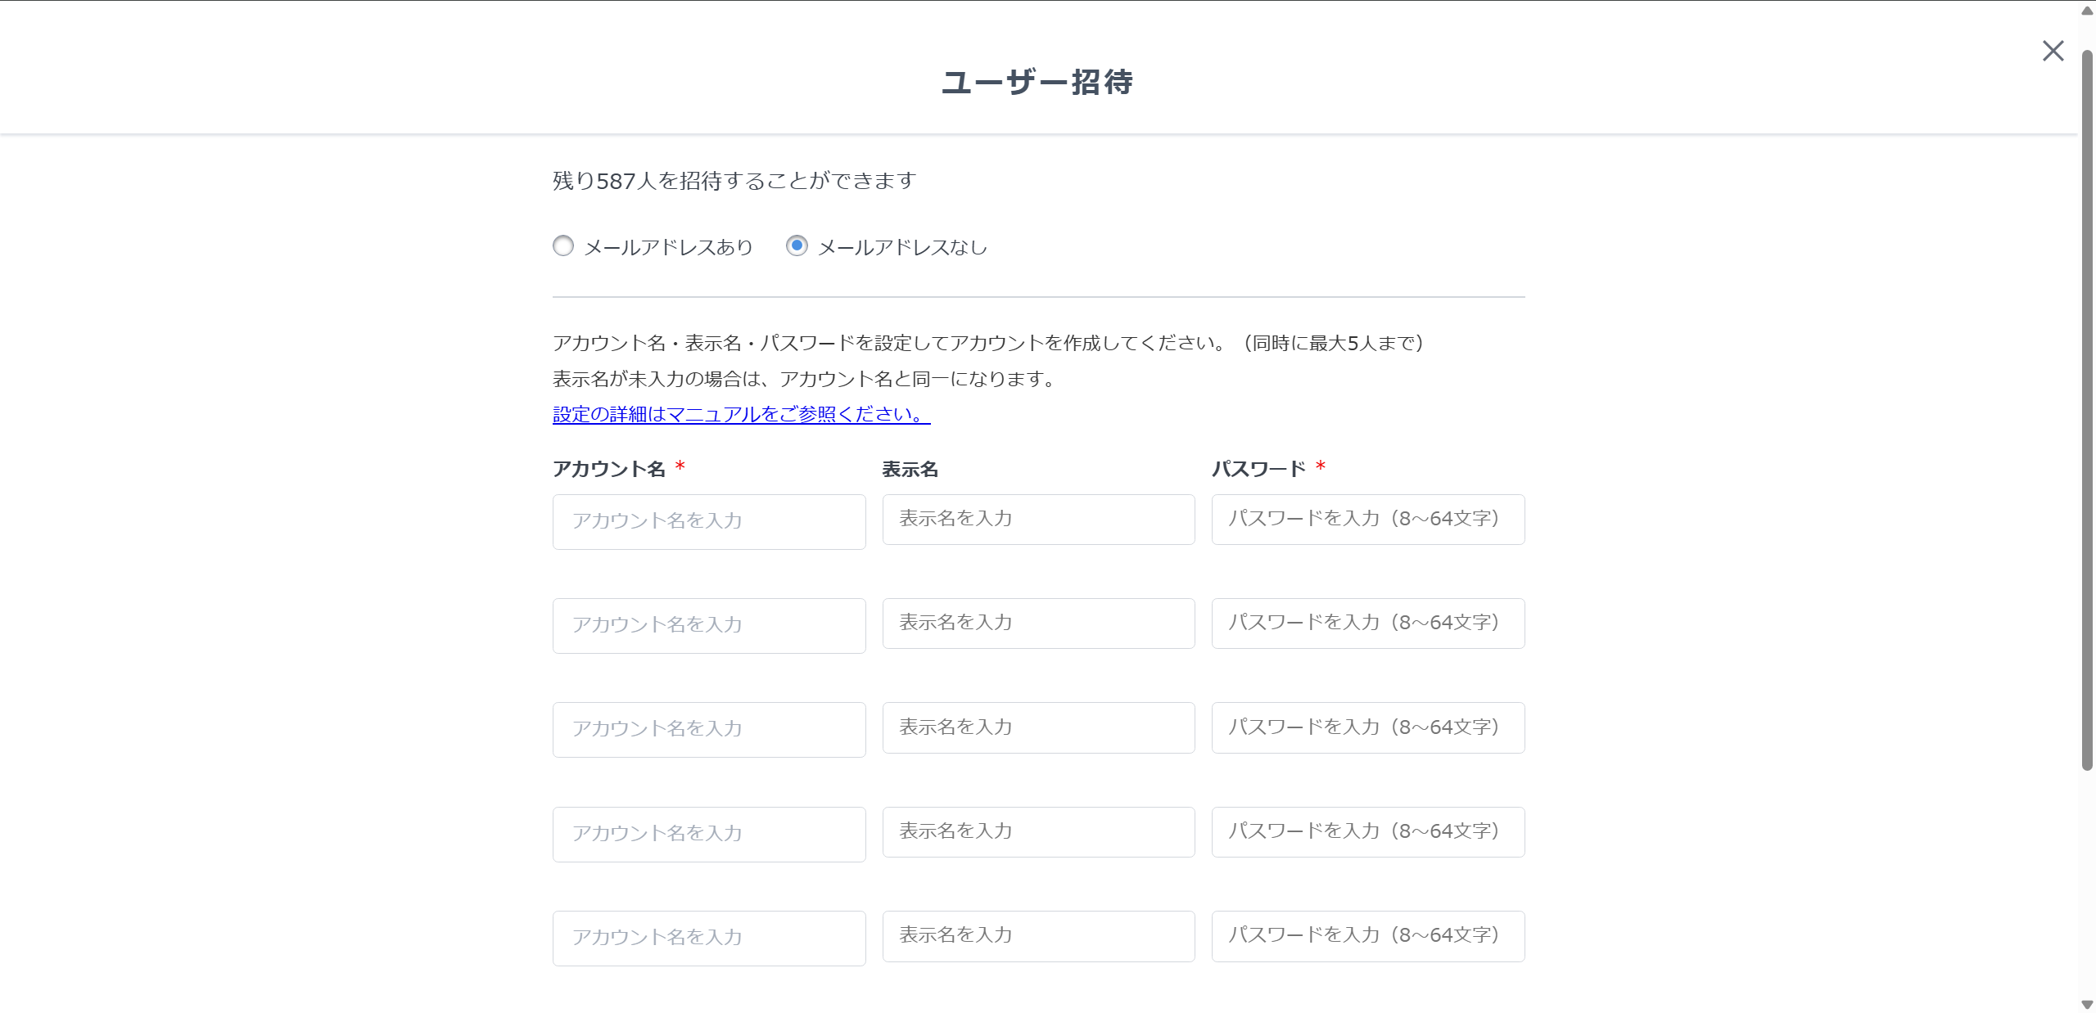This screenshot has height=1013, width=2096.
Task: Focus second row 表示名 field
Action: (x=1038, y=623)
